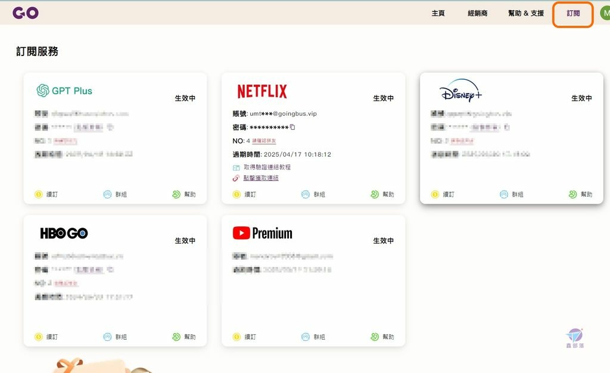Click the red link beside HBO GO NO

[66, 283]
